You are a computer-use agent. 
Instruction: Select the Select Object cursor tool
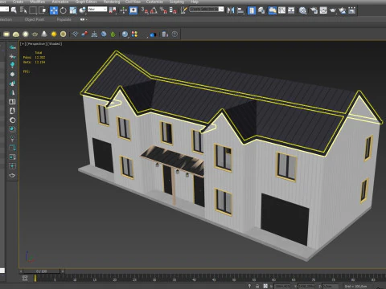click(14, 10)
